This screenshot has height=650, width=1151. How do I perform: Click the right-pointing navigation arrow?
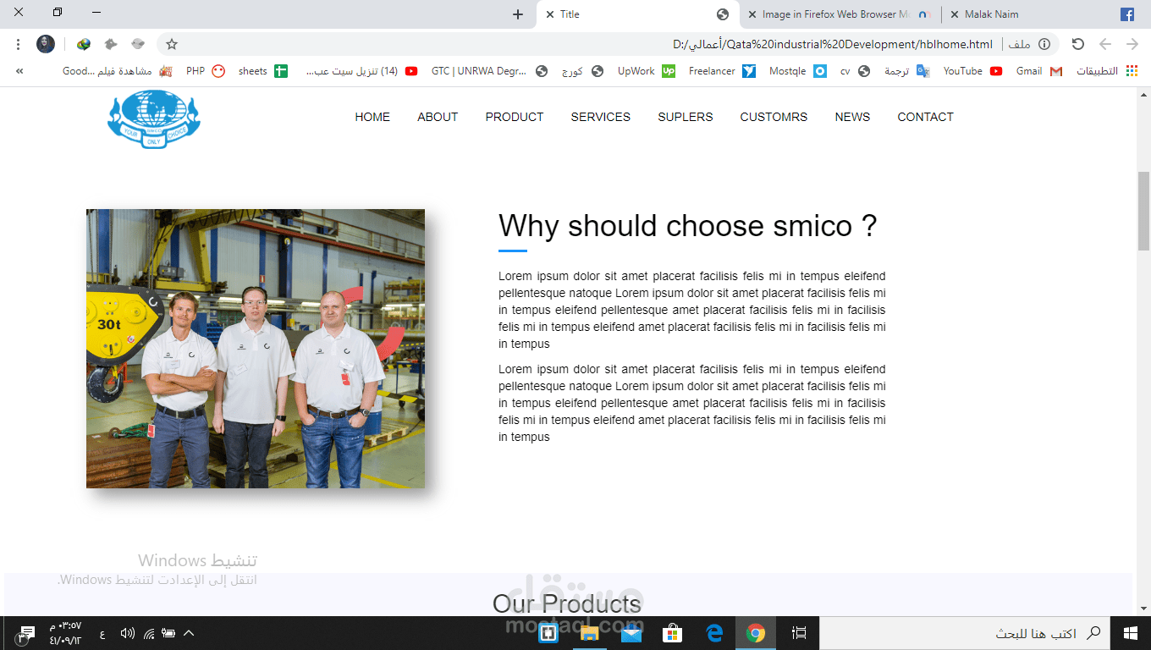pyautogui.click(x=1132, y=44)
